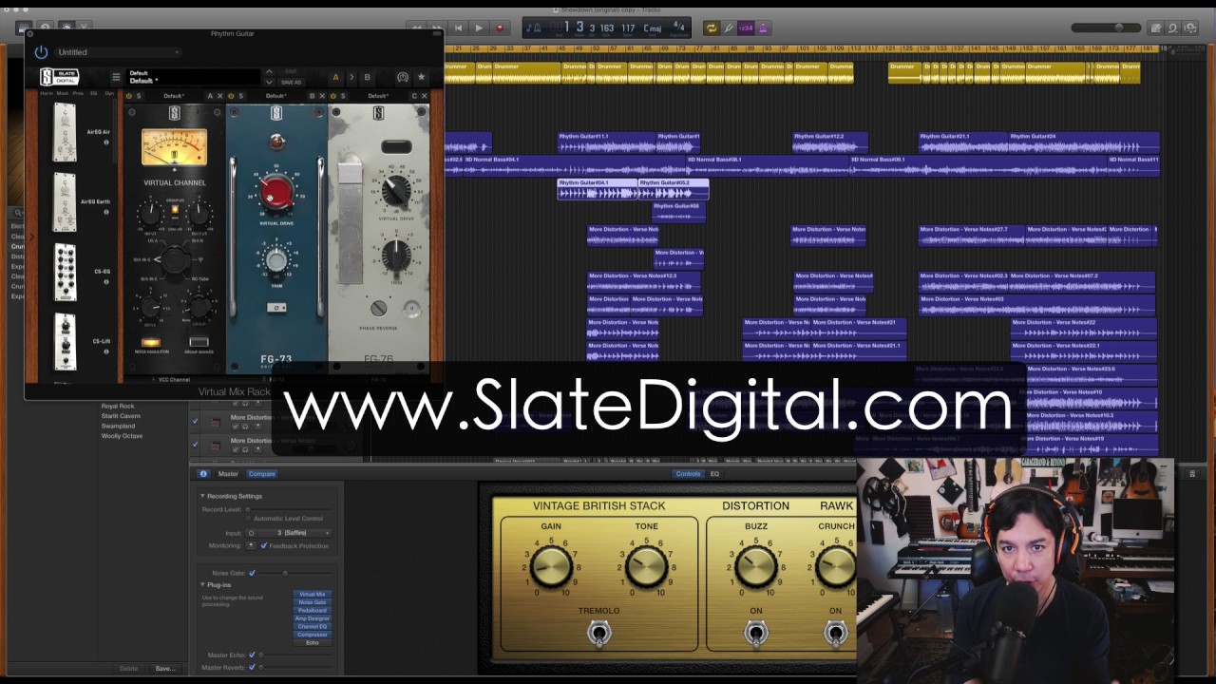This screenshot has width=1216, height=684.
Task: Select the CS-Lift module thumbnail
Action: [x=65, y=341]
